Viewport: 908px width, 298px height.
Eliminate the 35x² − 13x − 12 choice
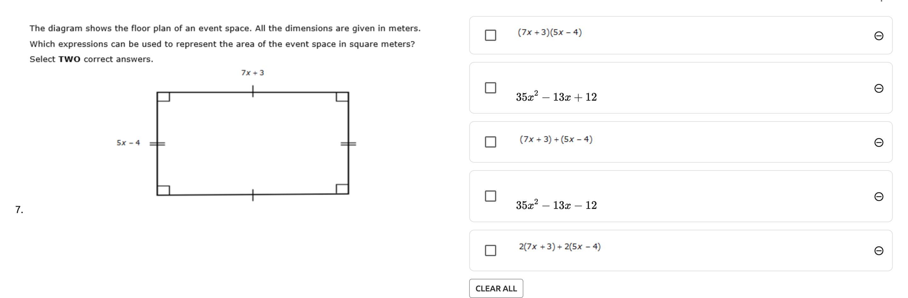point(878,196)
